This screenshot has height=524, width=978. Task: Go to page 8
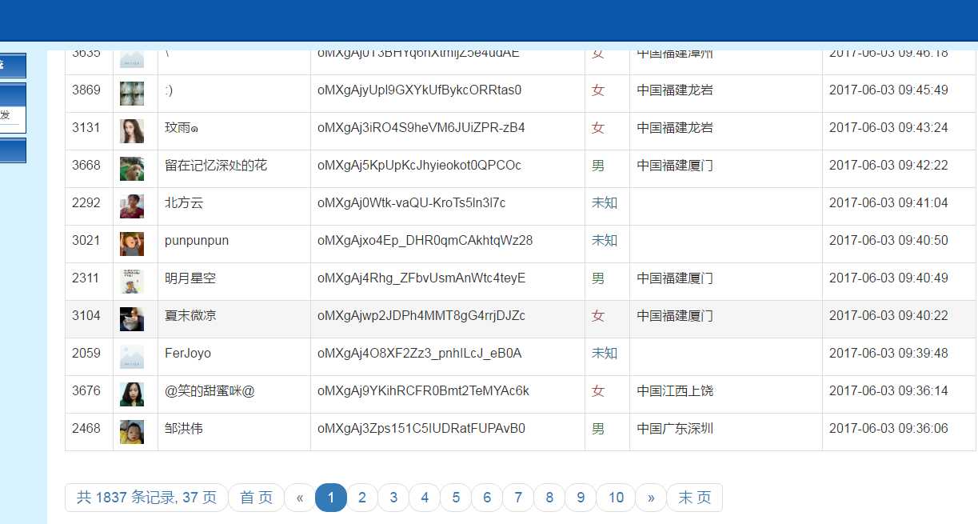pyautogui.click(x=549, y=498)
